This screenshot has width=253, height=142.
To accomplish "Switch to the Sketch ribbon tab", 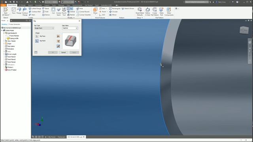I will click(30, 5).
